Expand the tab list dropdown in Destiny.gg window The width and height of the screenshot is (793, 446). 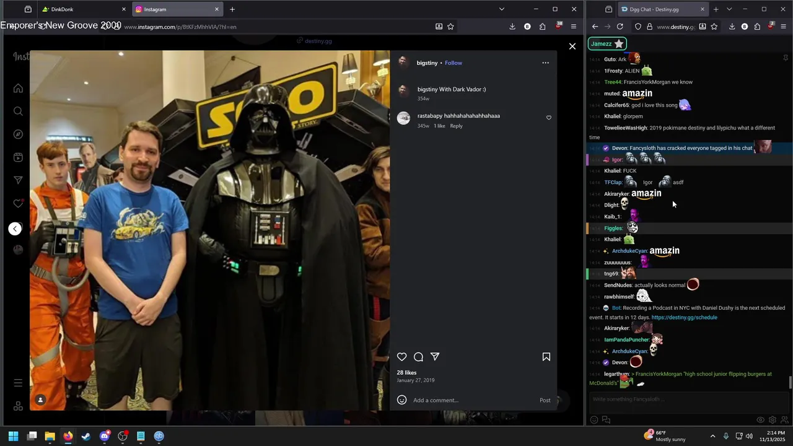click(729, 9)
